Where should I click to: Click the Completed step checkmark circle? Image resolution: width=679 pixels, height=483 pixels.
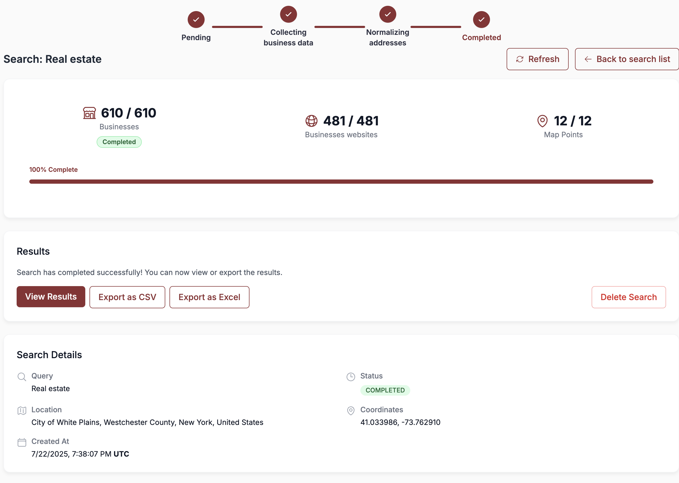click(481, 20)
